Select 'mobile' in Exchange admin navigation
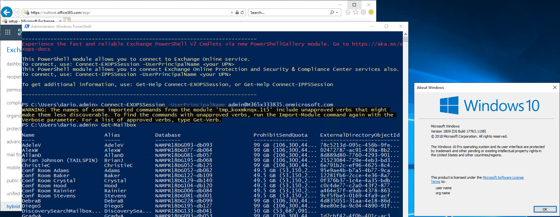 coord(14,168)
